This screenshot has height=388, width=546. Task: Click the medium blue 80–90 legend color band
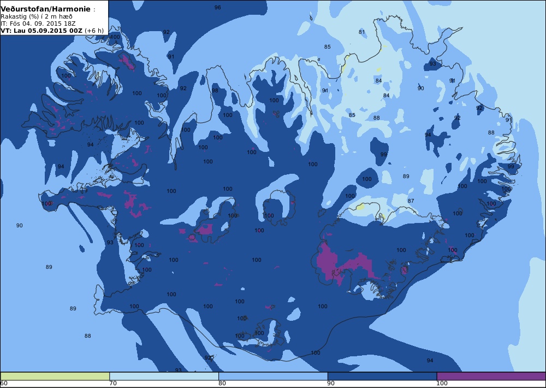tap(273, 376)
